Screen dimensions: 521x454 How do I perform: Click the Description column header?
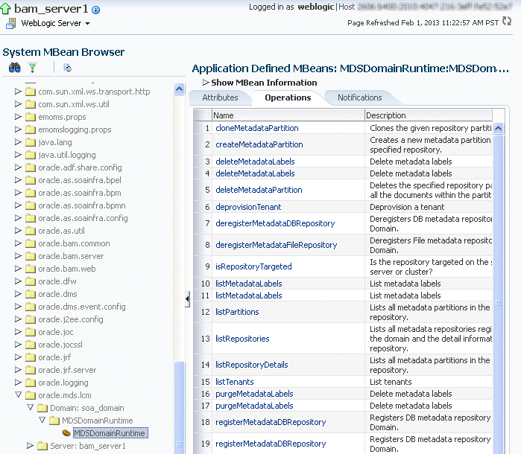[x=429, y=115]
